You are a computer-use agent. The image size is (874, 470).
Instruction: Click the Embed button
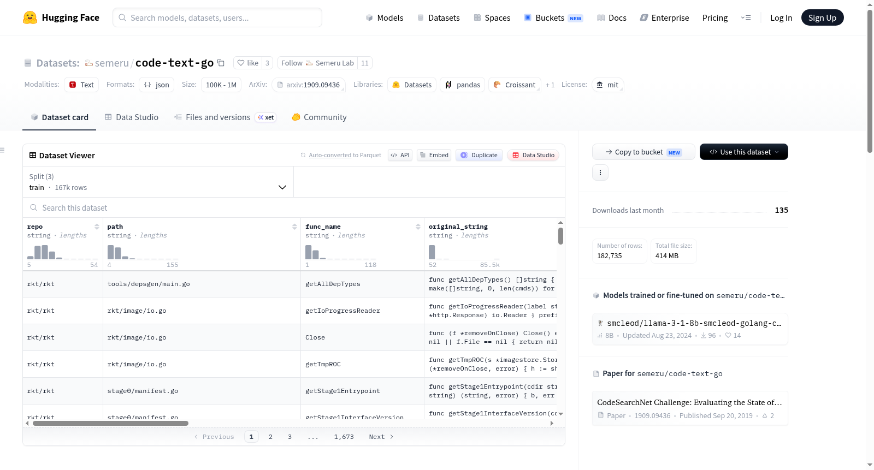point(433,155)
